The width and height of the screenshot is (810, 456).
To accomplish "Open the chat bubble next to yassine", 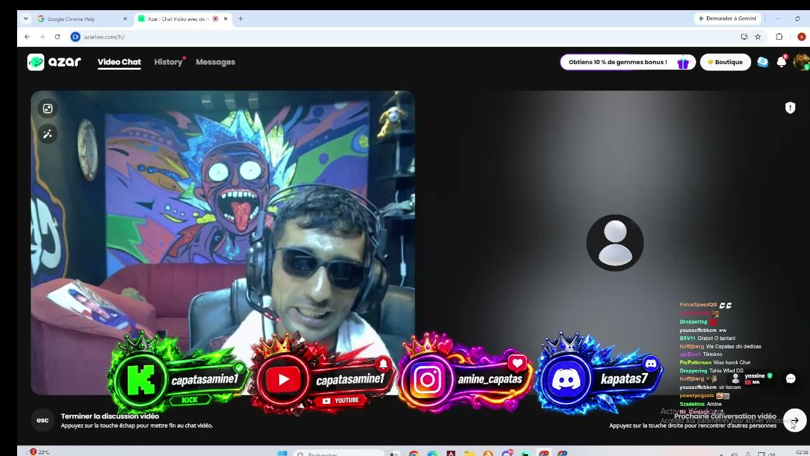I will (x=790, y=379).
